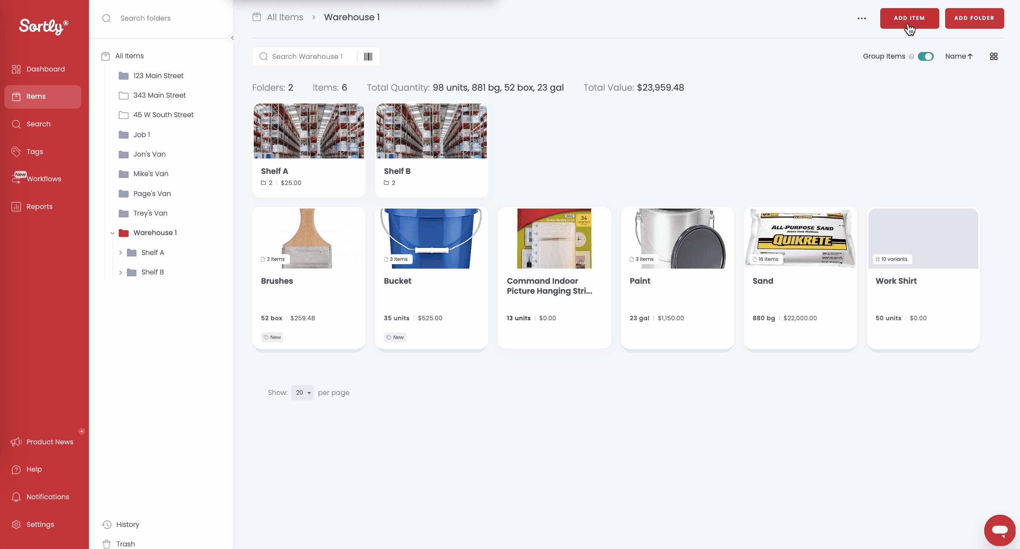Open History in folder panel
The height and width of the screenshot is (549, 1020).
pos(128,524)
